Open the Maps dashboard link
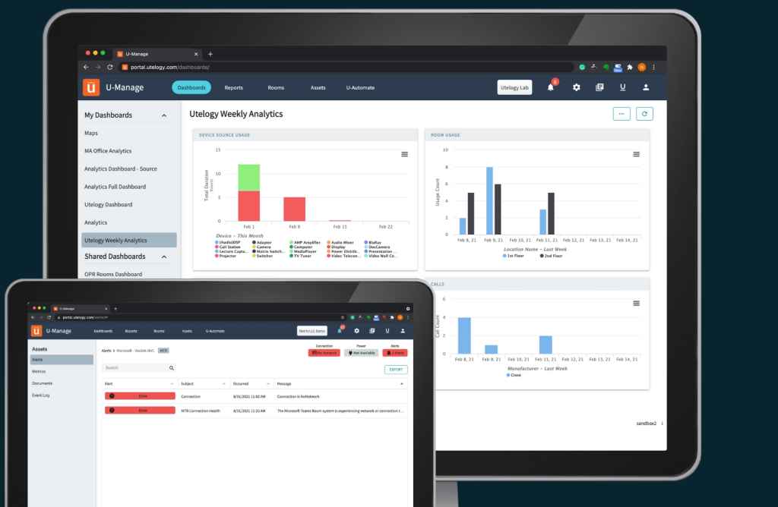 (91, 133)
